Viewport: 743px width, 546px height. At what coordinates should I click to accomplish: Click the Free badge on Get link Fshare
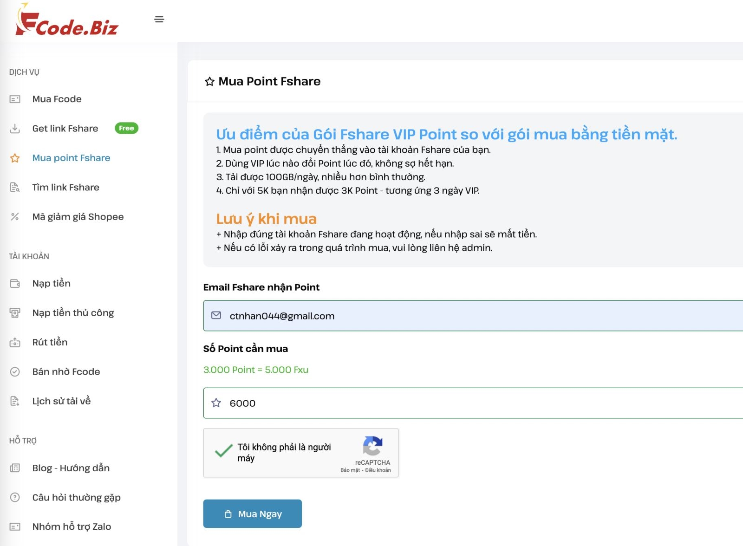(126, 128)
